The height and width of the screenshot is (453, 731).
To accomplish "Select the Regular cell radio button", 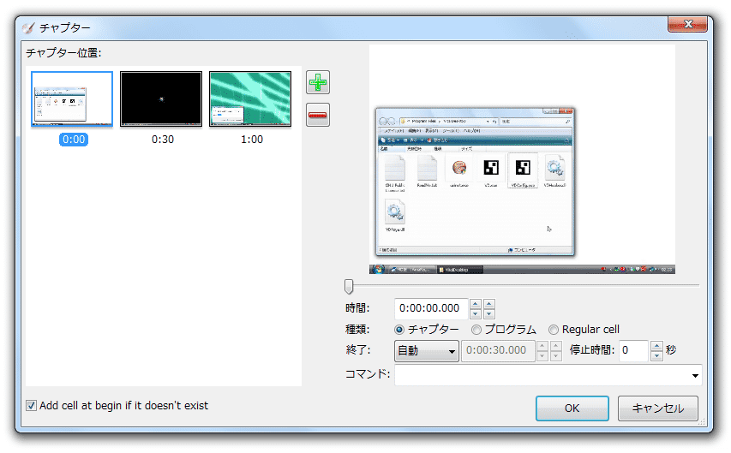I will 554,330.
